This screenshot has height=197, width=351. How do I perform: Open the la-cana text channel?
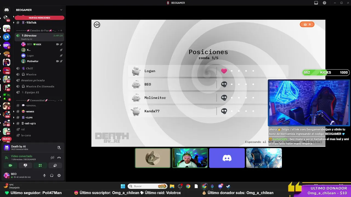coord(39,135)
